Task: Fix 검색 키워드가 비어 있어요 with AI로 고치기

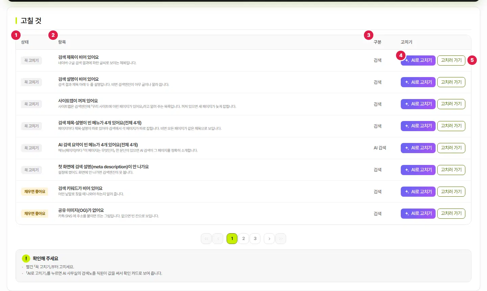Action: pyautogui.click(x=418, y=192)
